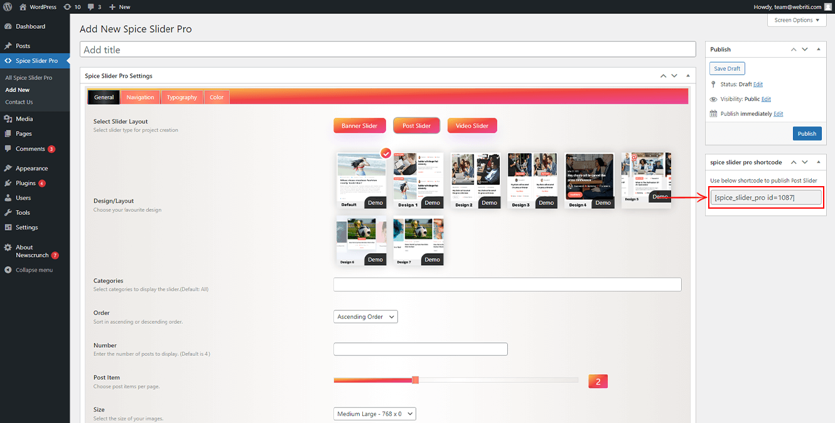Click the Add title field

click(388, 50)
